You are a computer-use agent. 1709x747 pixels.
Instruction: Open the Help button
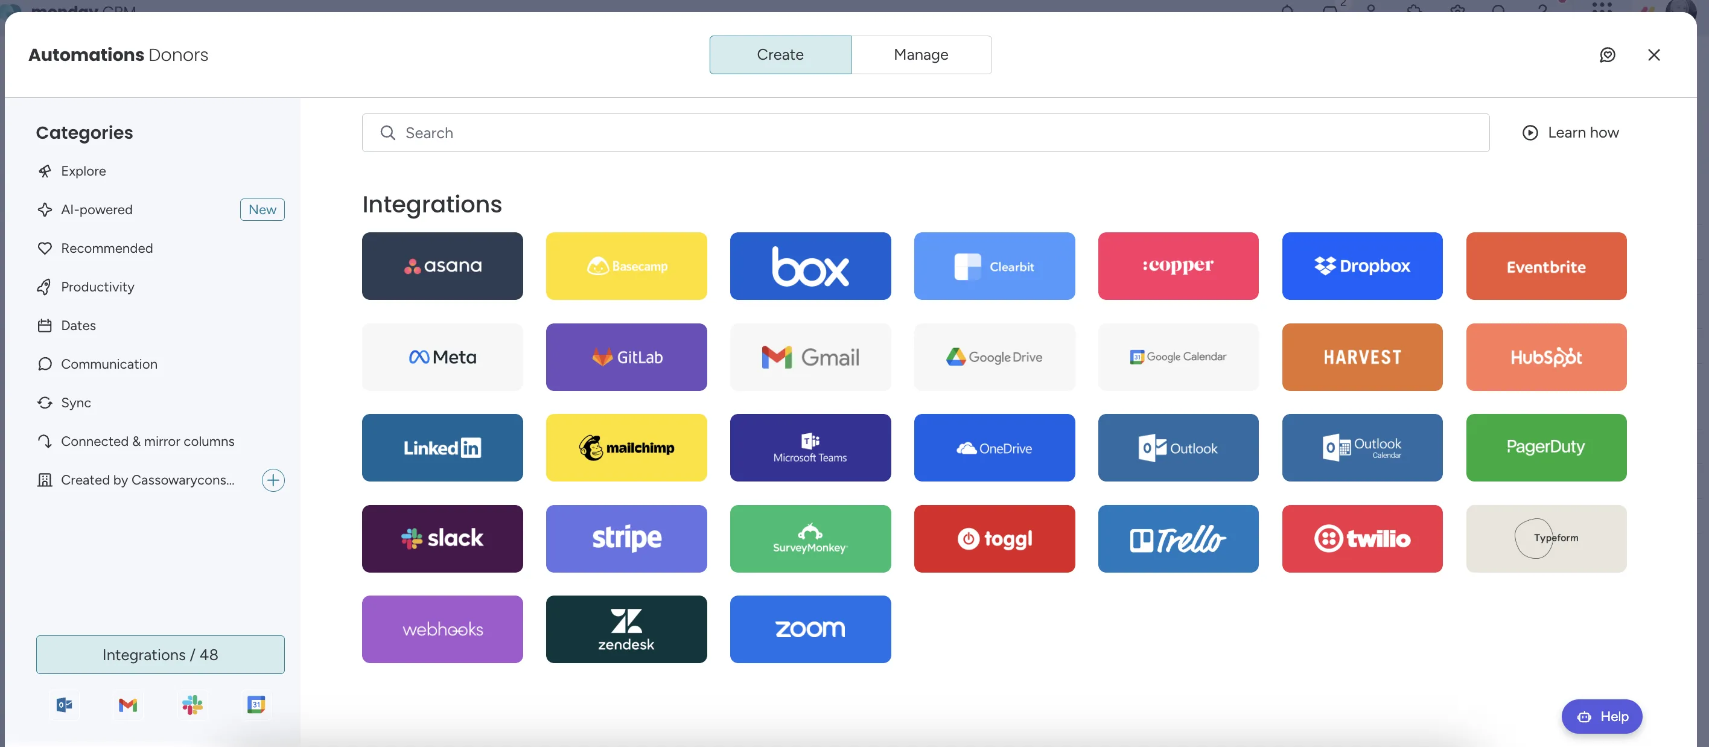(x=1602, y=716)
